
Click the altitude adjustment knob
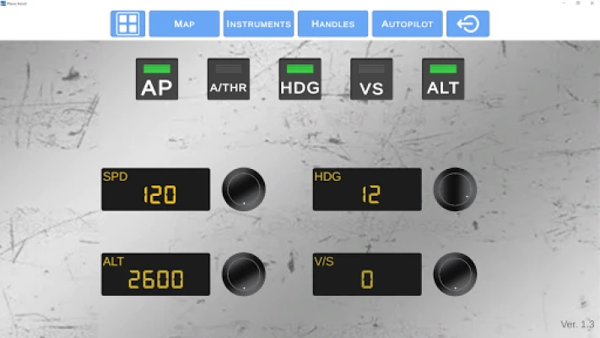click(244, 275)
